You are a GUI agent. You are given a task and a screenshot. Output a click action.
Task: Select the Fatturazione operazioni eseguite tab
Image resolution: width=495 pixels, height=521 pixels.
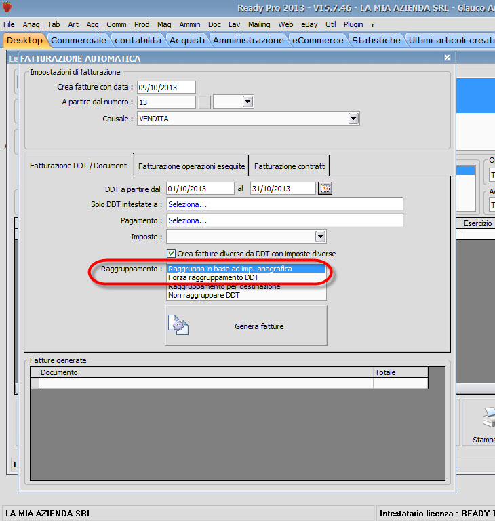pos(191,166)
